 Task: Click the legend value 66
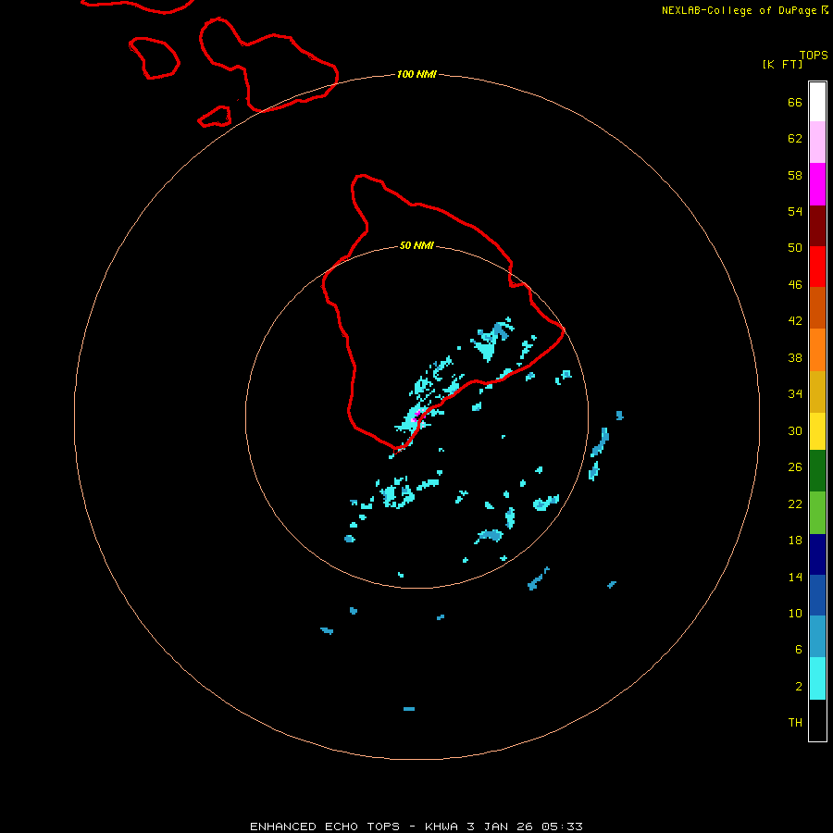795,102
